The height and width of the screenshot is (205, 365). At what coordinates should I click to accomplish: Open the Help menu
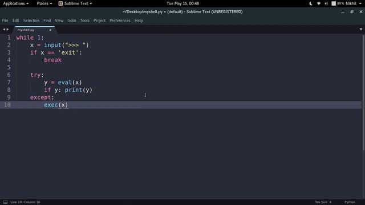coord(139,20)
